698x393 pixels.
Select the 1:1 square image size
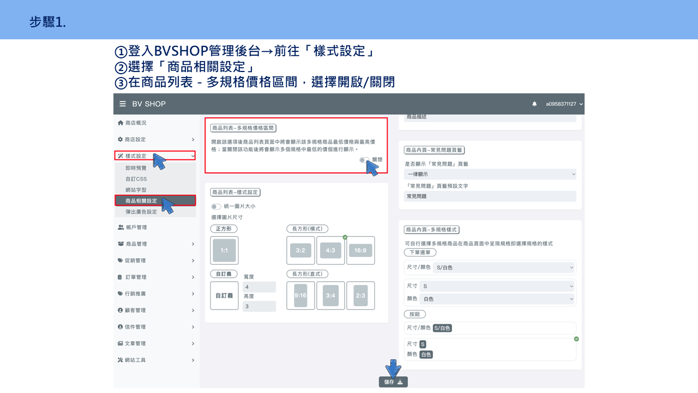coord(224,251)
